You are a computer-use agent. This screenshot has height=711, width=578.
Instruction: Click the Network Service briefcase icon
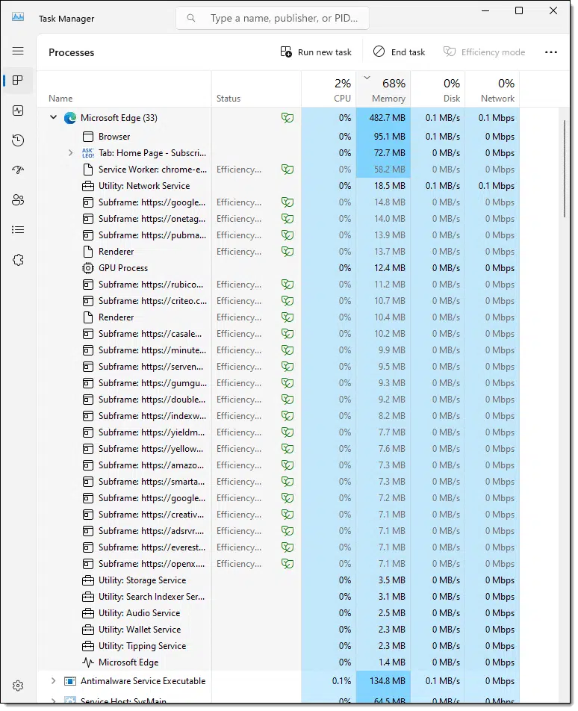coord(88,186)
